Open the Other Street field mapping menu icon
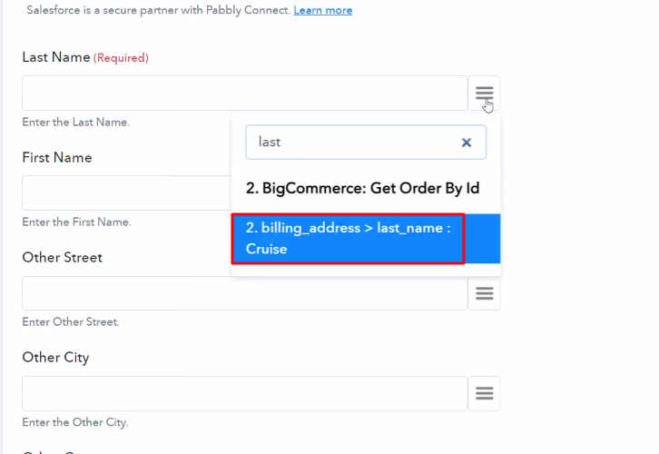Image resolution: width=659 pixels, height=454 pixels. 484,293
